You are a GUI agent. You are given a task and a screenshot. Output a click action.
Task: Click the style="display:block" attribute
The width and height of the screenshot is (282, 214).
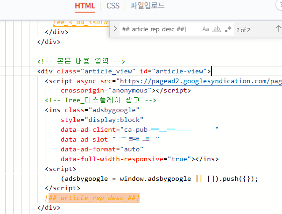point(102,120)
